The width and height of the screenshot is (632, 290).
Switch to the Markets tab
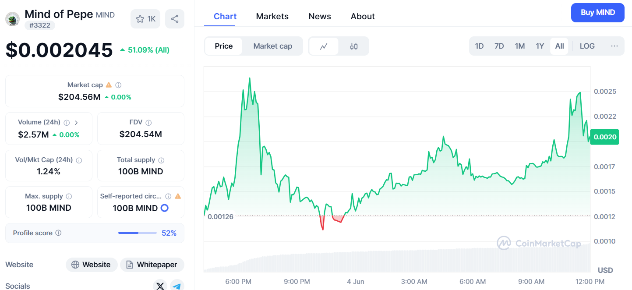pyautogui.click(x=272, y=16)
